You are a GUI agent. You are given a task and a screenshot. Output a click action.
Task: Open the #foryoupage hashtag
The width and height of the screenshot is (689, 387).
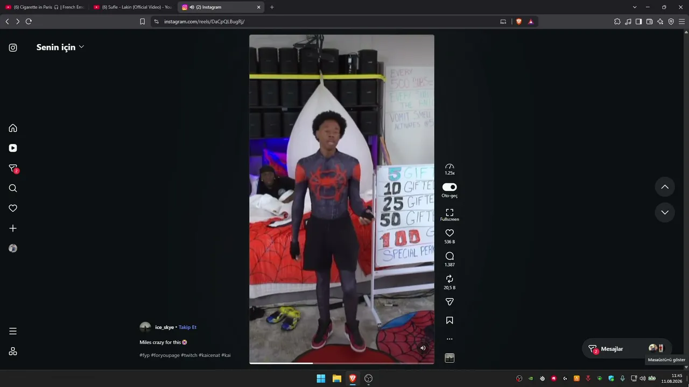point(165,355)
